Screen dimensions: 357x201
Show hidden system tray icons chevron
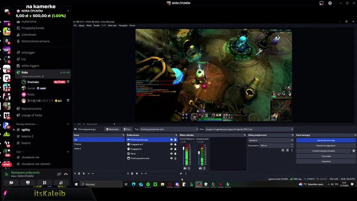pyautogui.click(x=329, y=184)
